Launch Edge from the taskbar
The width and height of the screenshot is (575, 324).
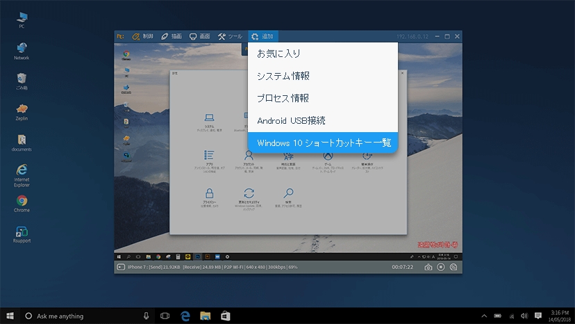click(x=185, y=316)
